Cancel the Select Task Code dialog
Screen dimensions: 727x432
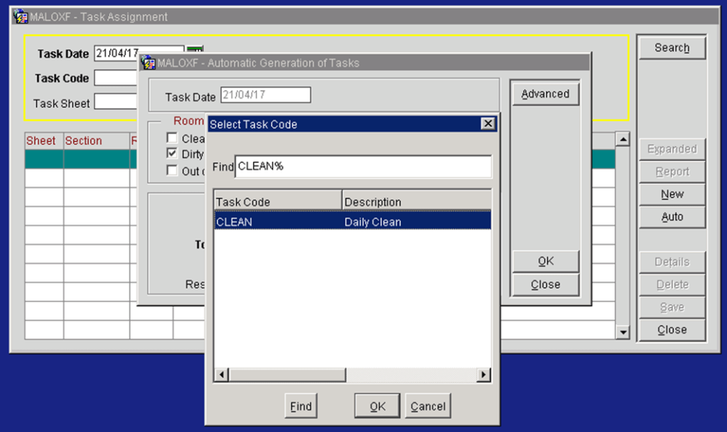(x=428, y=406)
